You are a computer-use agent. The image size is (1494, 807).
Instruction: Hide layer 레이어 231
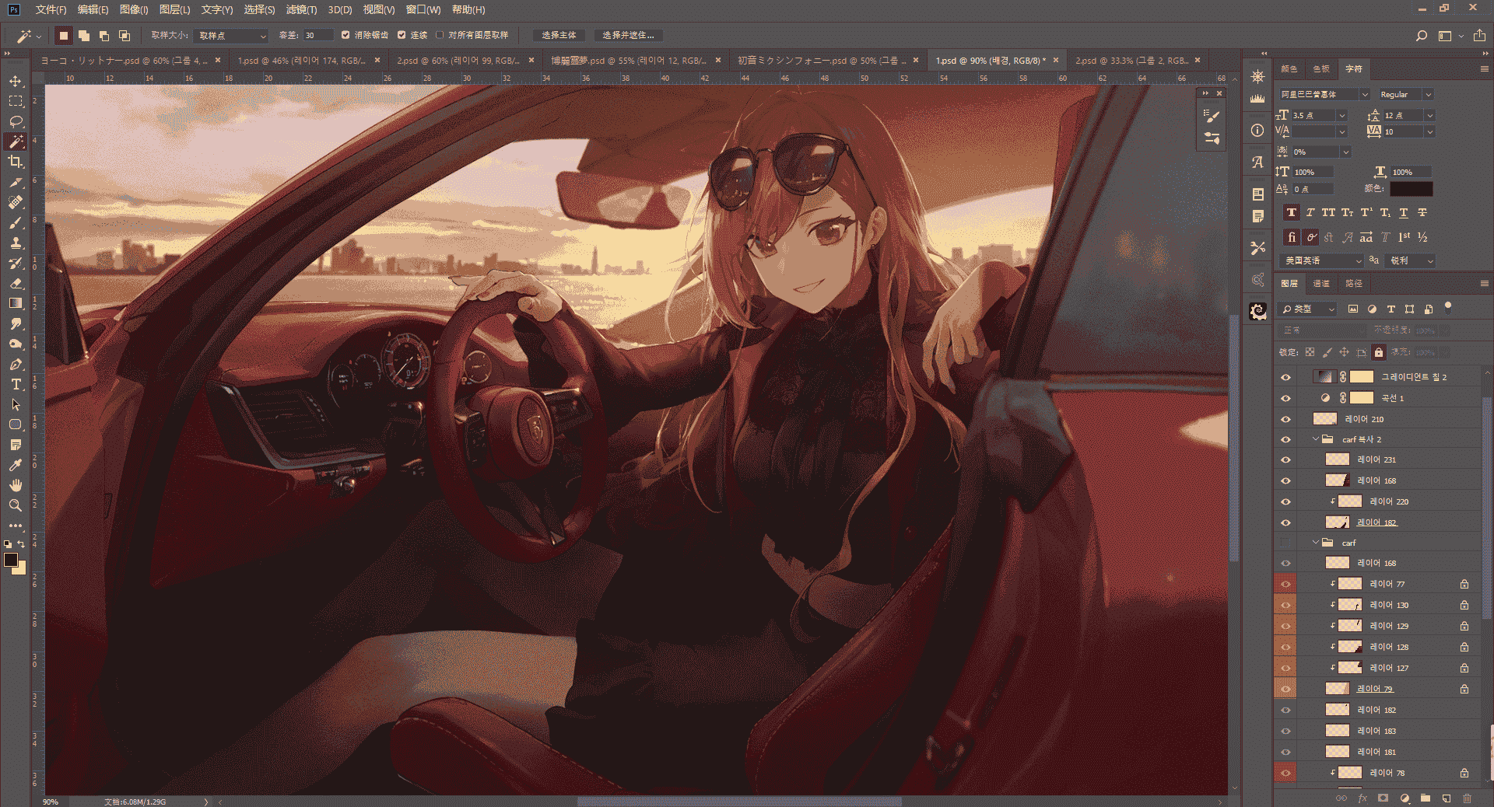[1285, 459]
